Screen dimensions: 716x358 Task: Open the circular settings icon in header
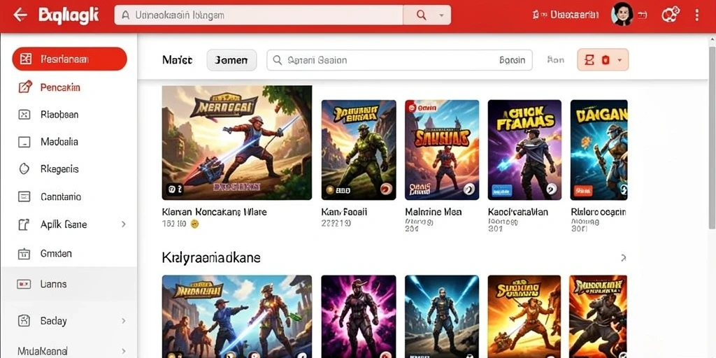671,15
